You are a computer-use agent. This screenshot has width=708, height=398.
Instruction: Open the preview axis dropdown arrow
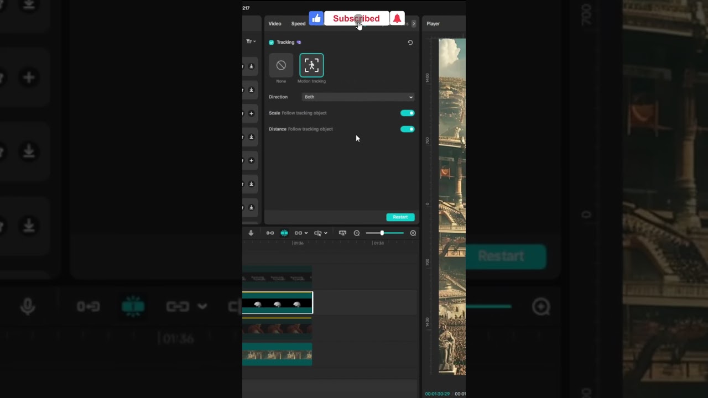point(325,233)
